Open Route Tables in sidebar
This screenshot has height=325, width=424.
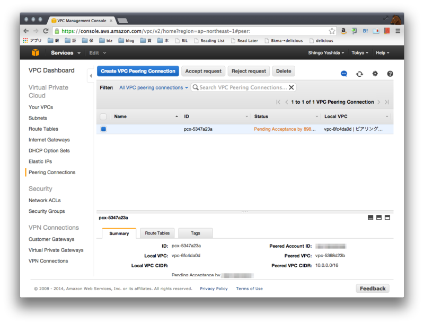[43, 129]
